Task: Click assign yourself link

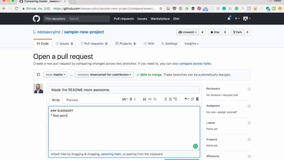Action: [x=228, y=112]
